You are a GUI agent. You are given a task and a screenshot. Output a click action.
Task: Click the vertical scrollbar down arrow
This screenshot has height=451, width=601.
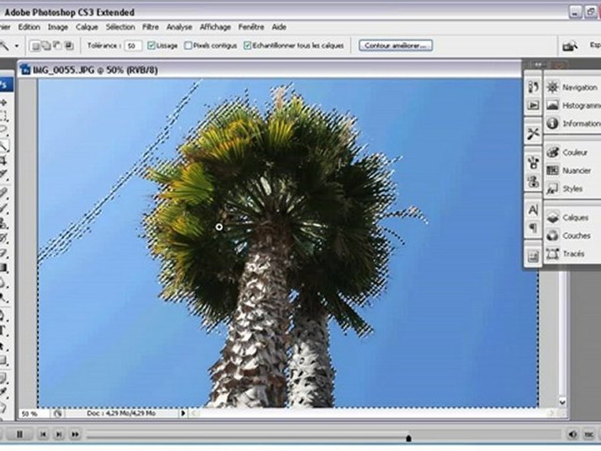[562, 402]
